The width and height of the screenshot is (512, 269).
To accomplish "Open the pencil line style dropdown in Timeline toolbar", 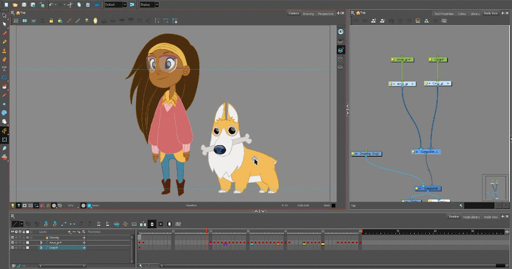I will [22, 224].
